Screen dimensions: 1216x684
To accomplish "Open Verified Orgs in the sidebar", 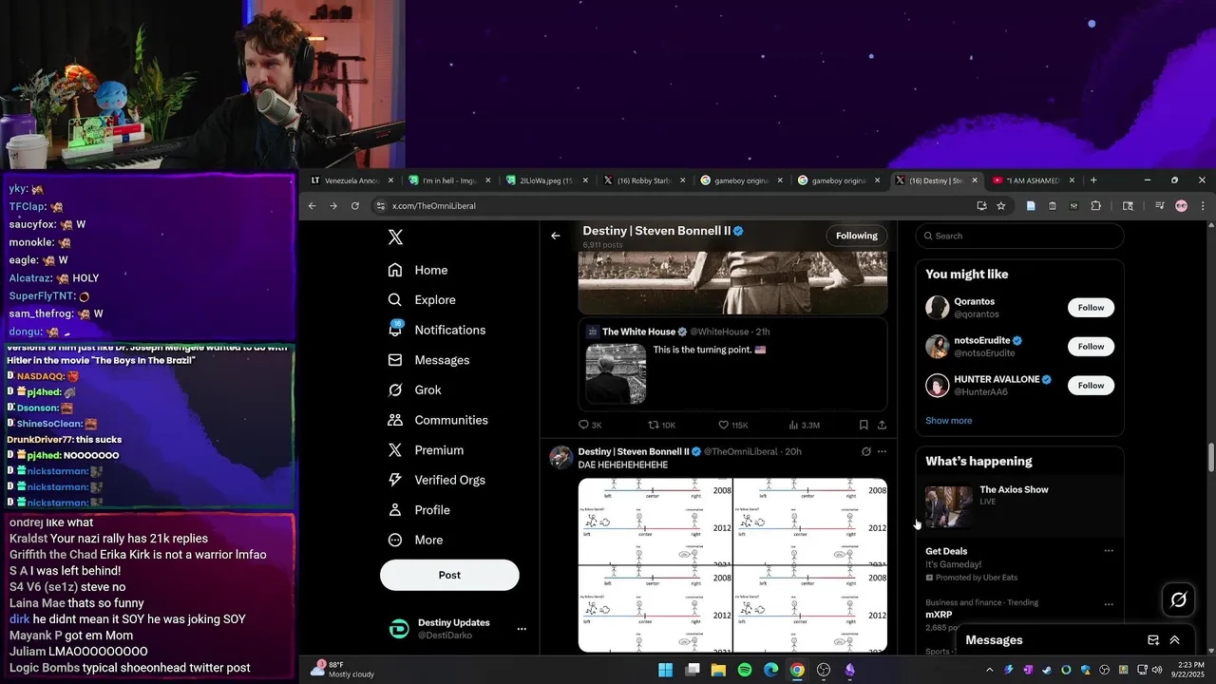I will (x=437, y=480).
